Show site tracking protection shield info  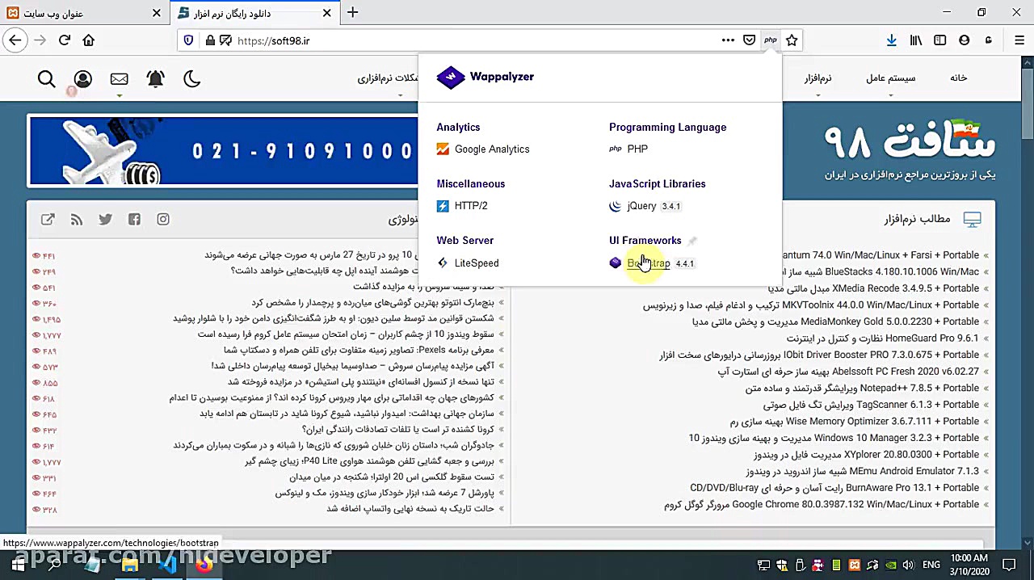188,40
